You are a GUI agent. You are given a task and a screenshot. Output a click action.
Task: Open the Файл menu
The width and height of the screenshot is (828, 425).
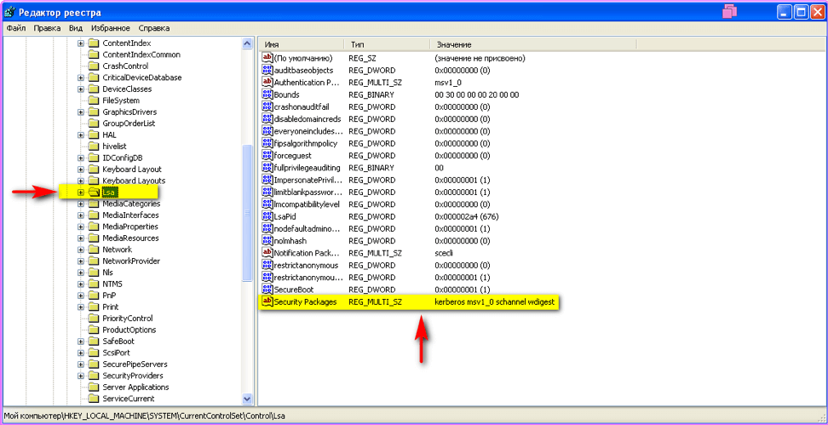[x=16, y=28]
